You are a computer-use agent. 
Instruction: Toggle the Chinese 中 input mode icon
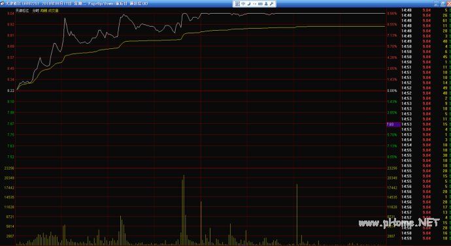[243, 4]
